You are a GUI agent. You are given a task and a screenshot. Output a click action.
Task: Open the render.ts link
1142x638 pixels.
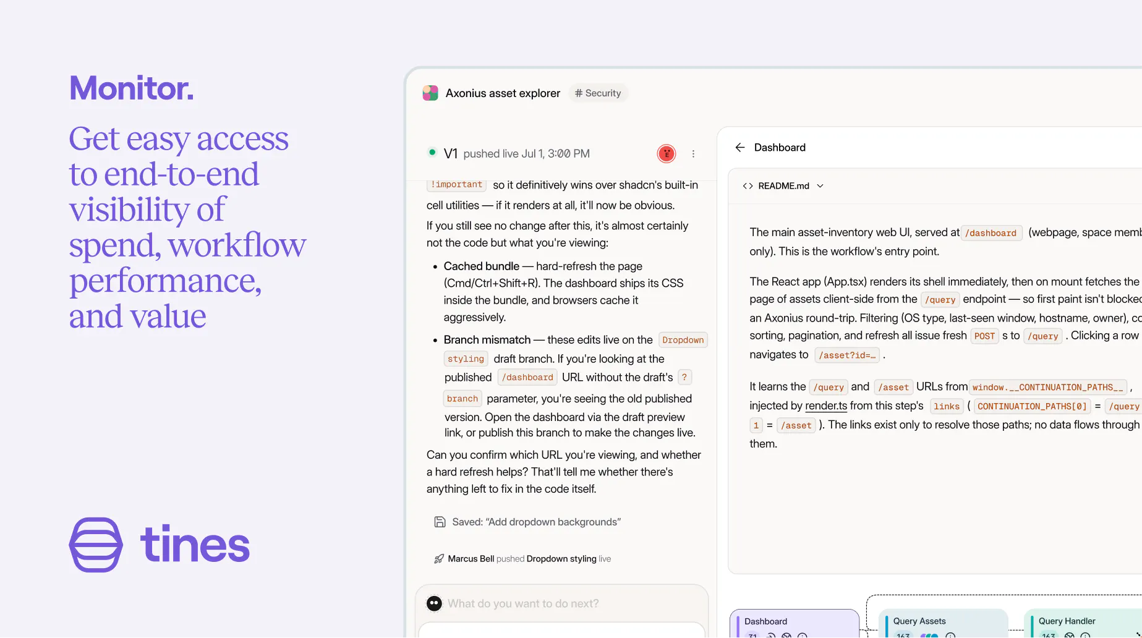(826, 406)
